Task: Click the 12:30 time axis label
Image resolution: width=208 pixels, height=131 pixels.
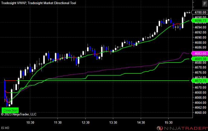Action: (86, 123)
